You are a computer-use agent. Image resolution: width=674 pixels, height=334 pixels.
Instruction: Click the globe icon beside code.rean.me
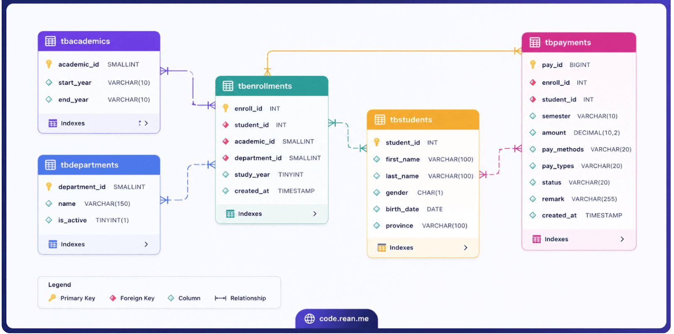pyautogui.click(x=310, y=319)
